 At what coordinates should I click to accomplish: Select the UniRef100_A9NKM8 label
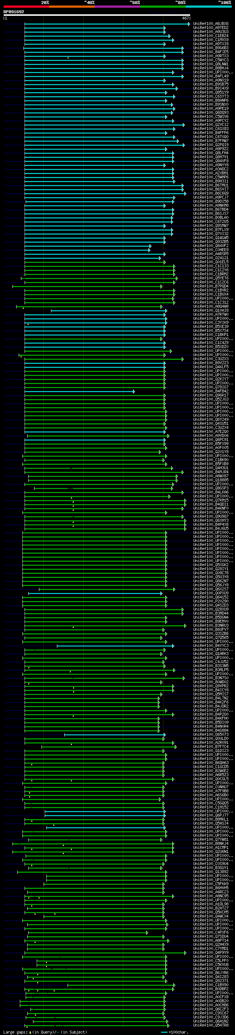211,205
